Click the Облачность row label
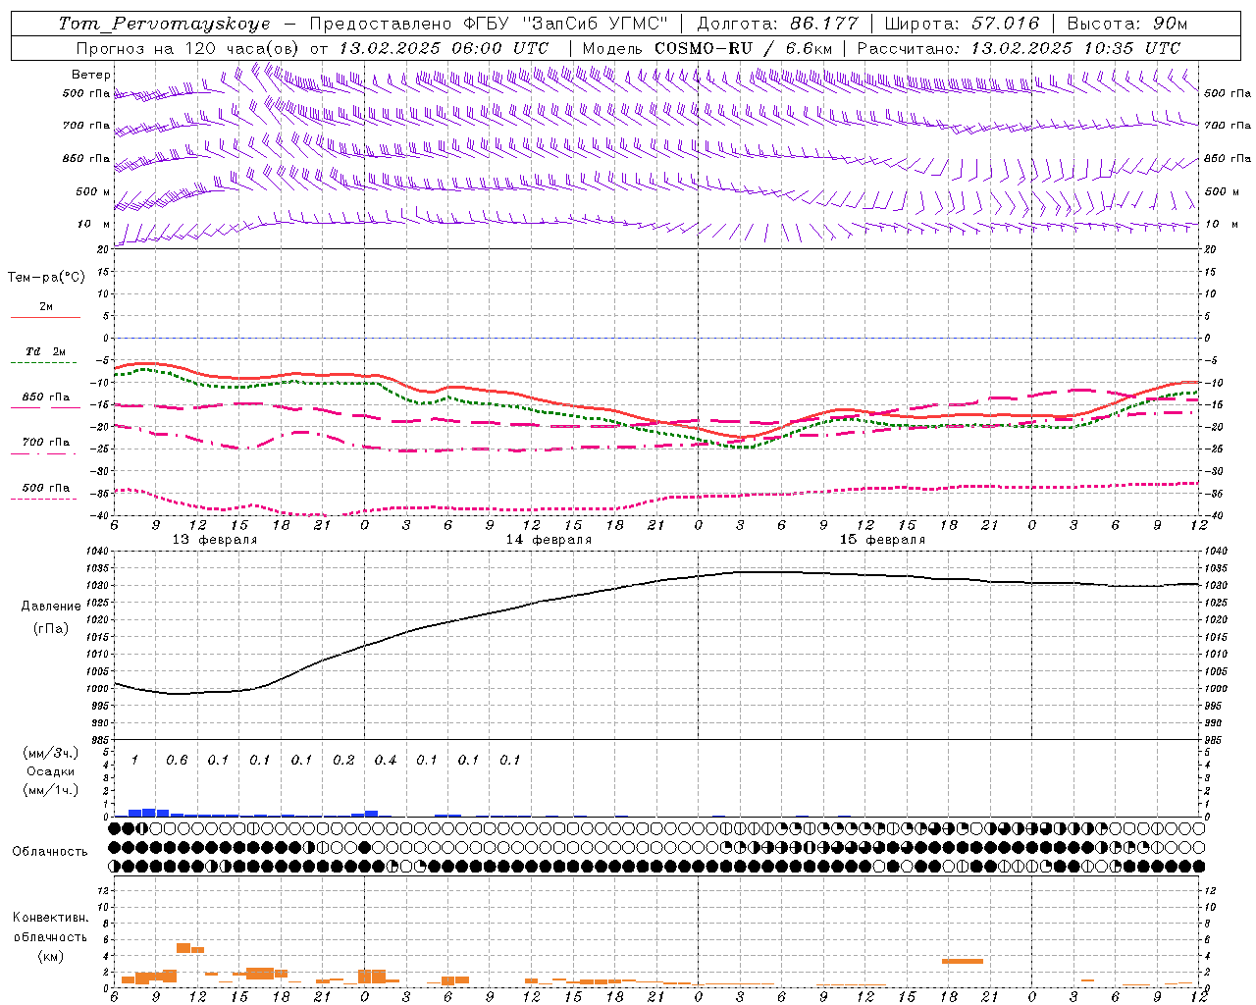This screenshot has height=1005, width=1256. coord(50,852)
